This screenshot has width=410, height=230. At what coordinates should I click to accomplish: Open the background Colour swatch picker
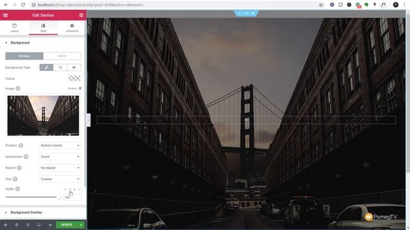point(74,78)
